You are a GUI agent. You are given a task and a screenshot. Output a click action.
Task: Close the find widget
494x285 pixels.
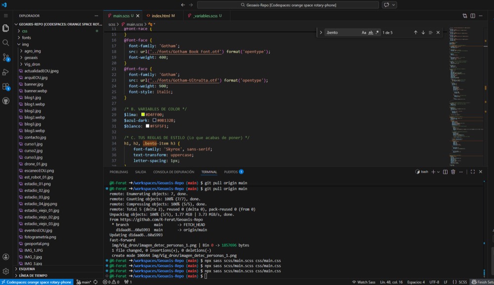(x=438, y=33)
